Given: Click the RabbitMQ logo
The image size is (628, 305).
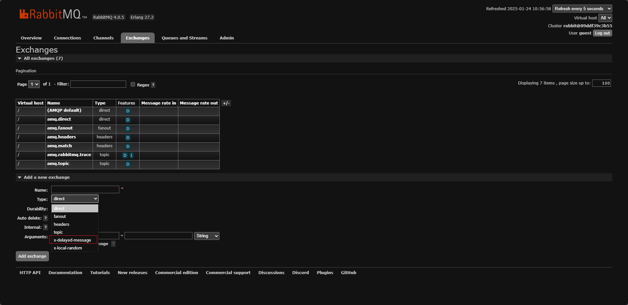Looking at the screenshot, I should [x=53, y=14].
